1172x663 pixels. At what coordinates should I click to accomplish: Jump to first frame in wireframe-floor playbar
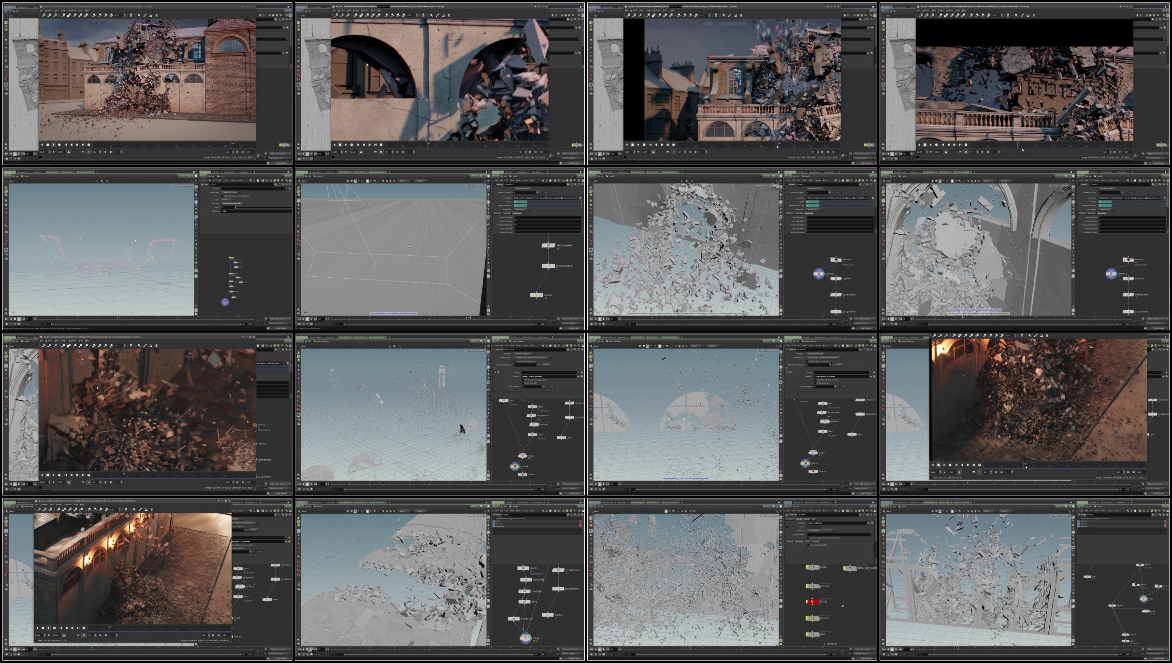click(299, 319)
